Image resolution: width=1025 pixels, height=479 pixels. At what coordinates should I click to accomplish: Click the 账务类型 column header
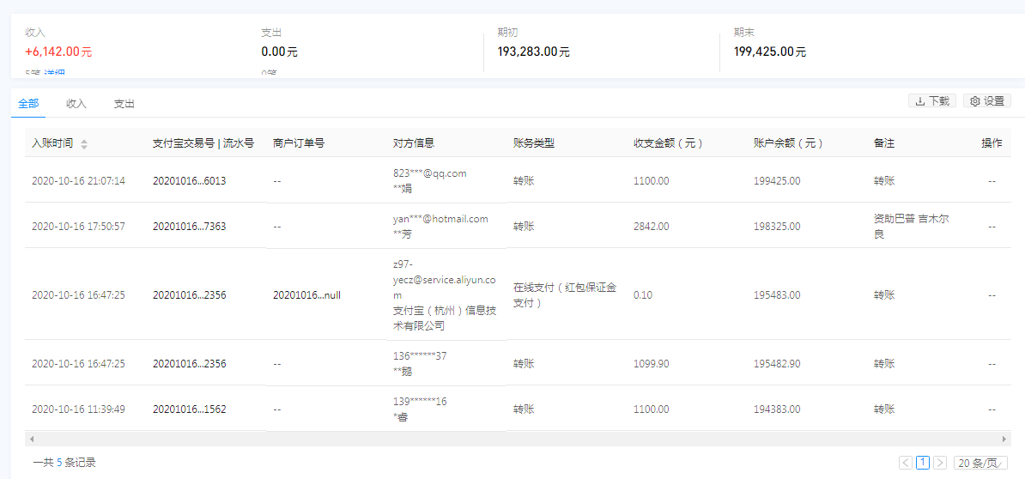(x=534, y=143)
